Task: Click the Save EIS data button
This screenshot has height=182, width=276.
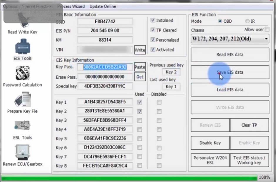Action: [x=230, y=72]
